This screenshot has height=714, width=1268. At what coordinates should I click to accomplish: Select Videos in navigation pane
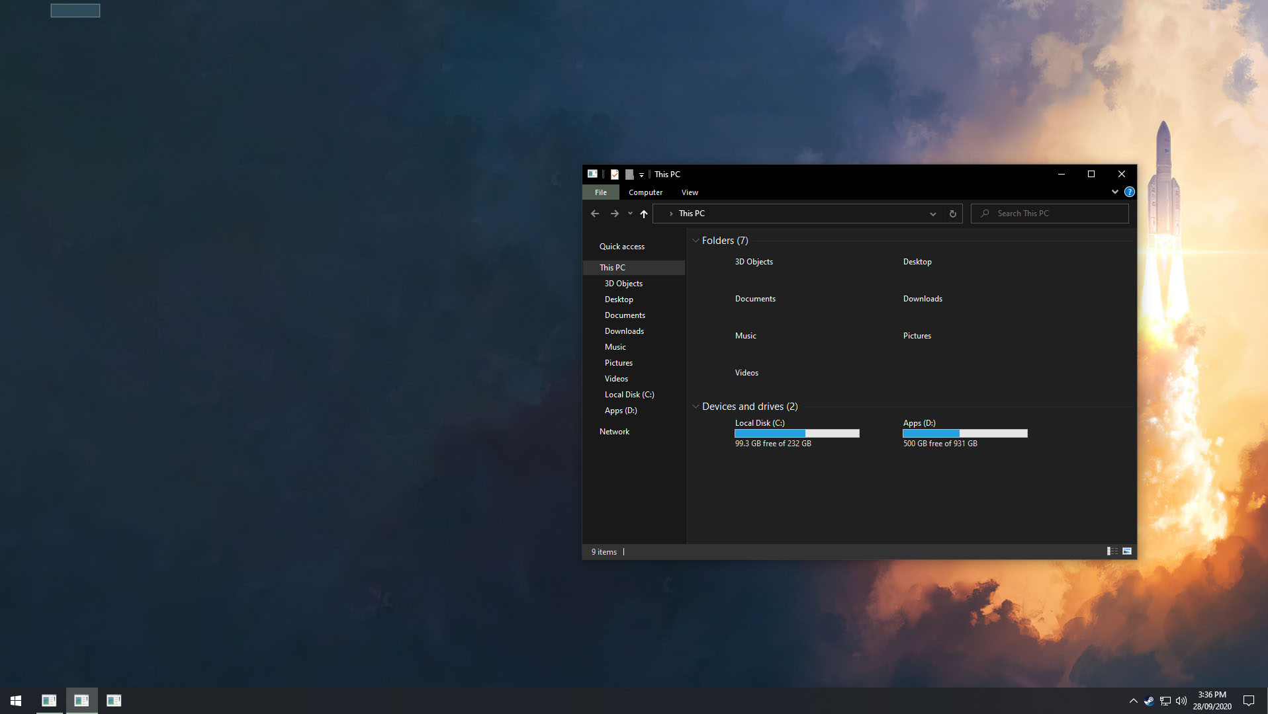616,379
